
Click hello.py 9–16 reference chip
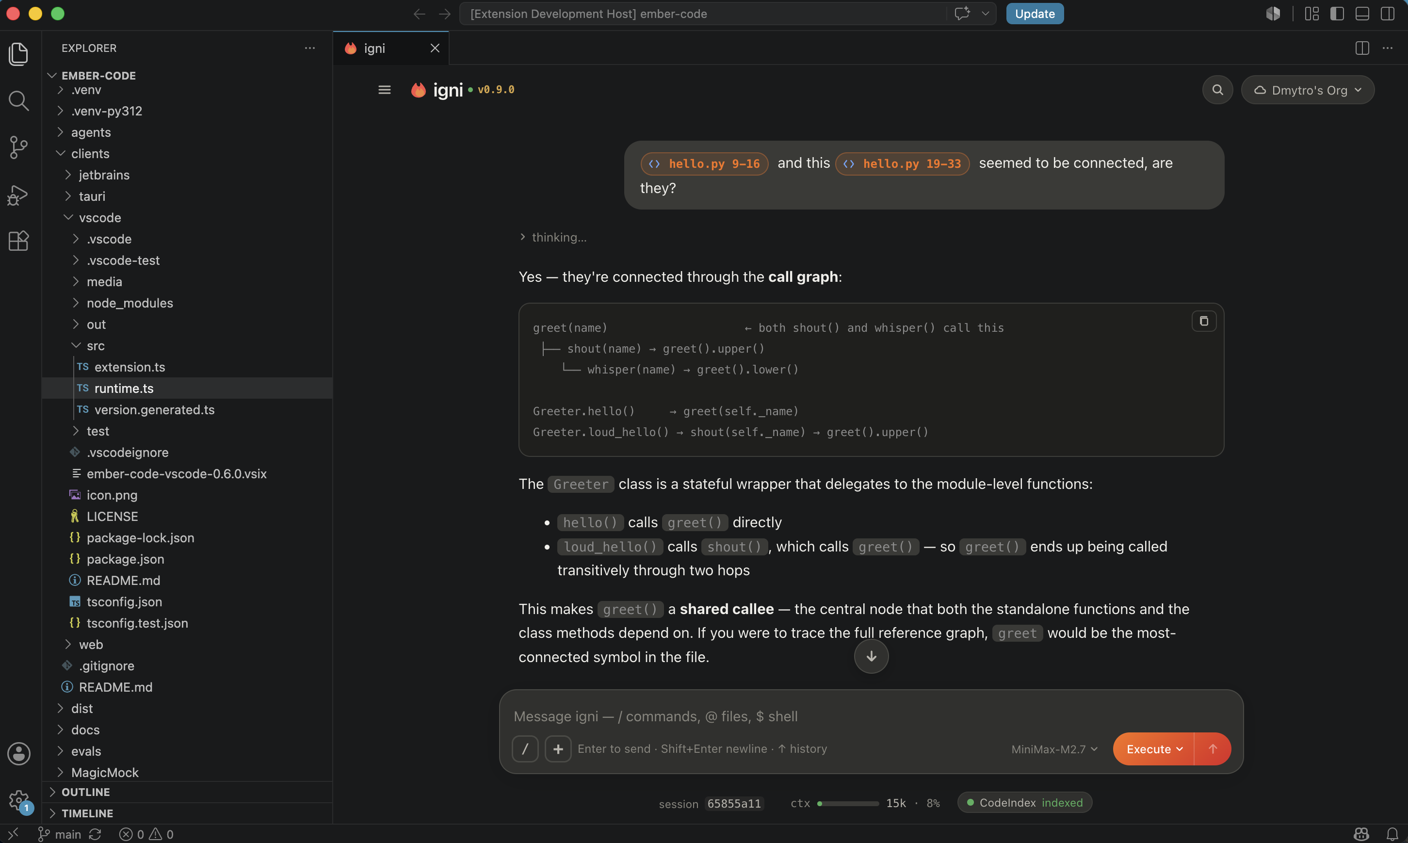704,163
